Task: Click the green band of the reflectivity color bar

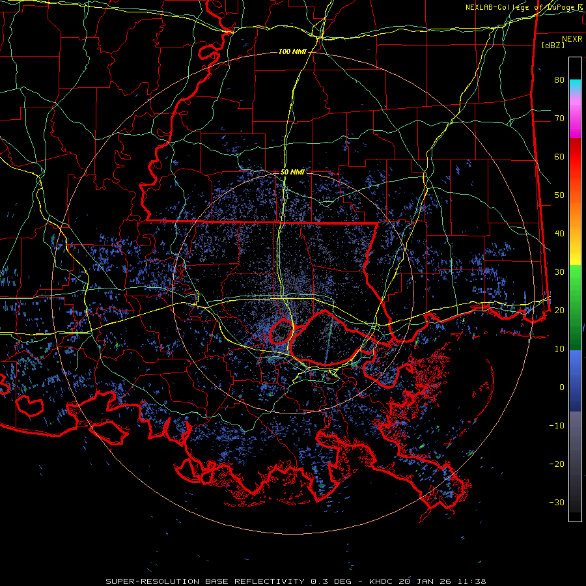Action: [575, 307]
